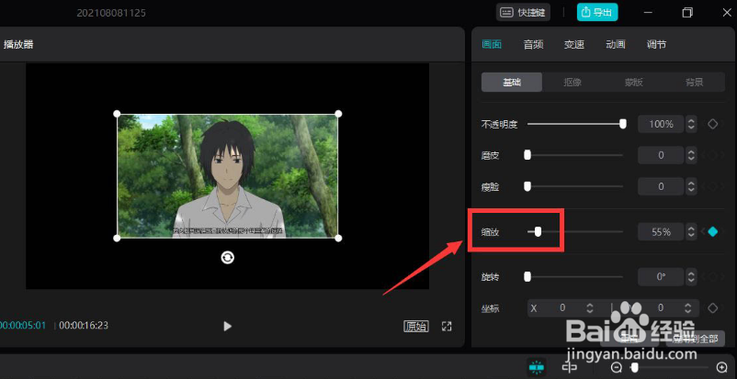Play the video in the player
The image size is (737, 379).
pos(228,326)
